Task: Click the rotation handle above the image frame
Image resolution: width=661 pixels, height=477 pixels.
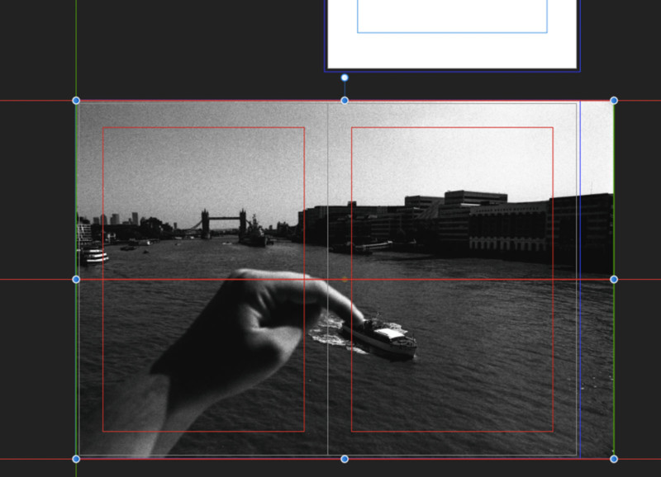Action: tap(345, 78)
